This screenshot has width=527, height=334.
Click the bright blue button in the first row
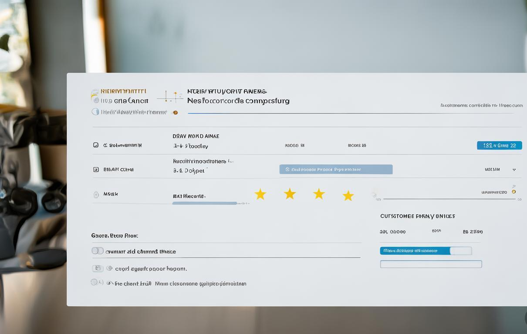pyautogui.click(x=500, y=145)
